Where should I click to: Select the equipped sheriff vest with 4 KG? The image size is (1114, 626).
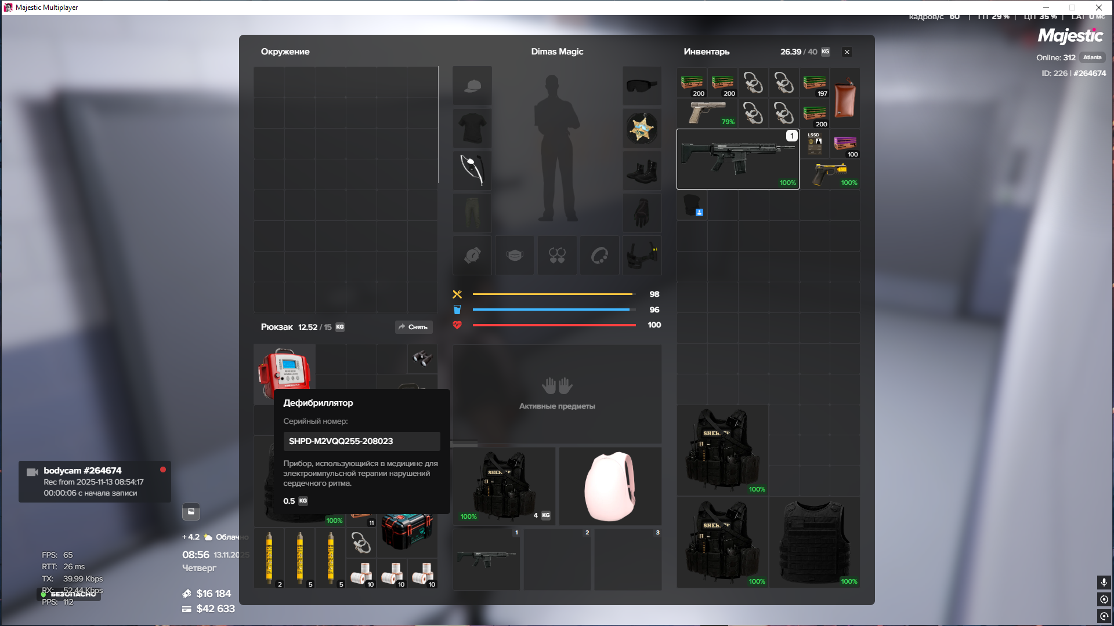pyautogui.click(x=504, y=486)
